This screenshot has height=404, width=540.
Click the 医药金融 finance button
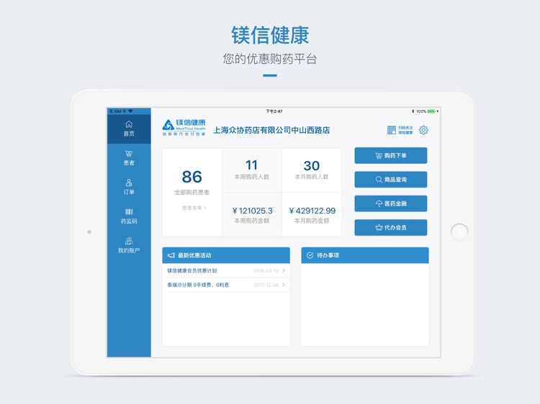coord(390,203)
